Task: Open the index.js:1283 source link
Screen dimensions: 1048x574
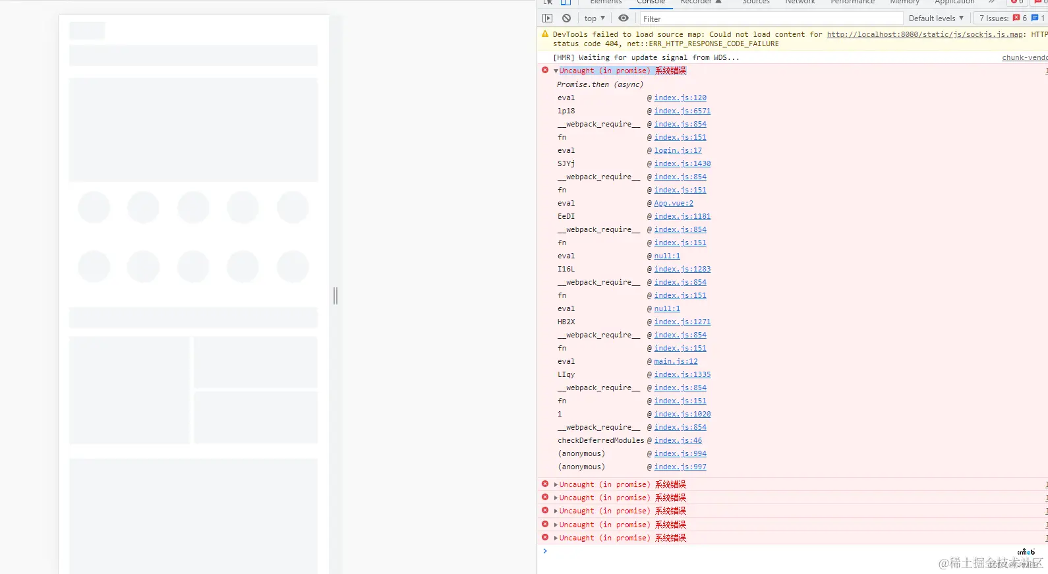Action: tap(682, 269)
